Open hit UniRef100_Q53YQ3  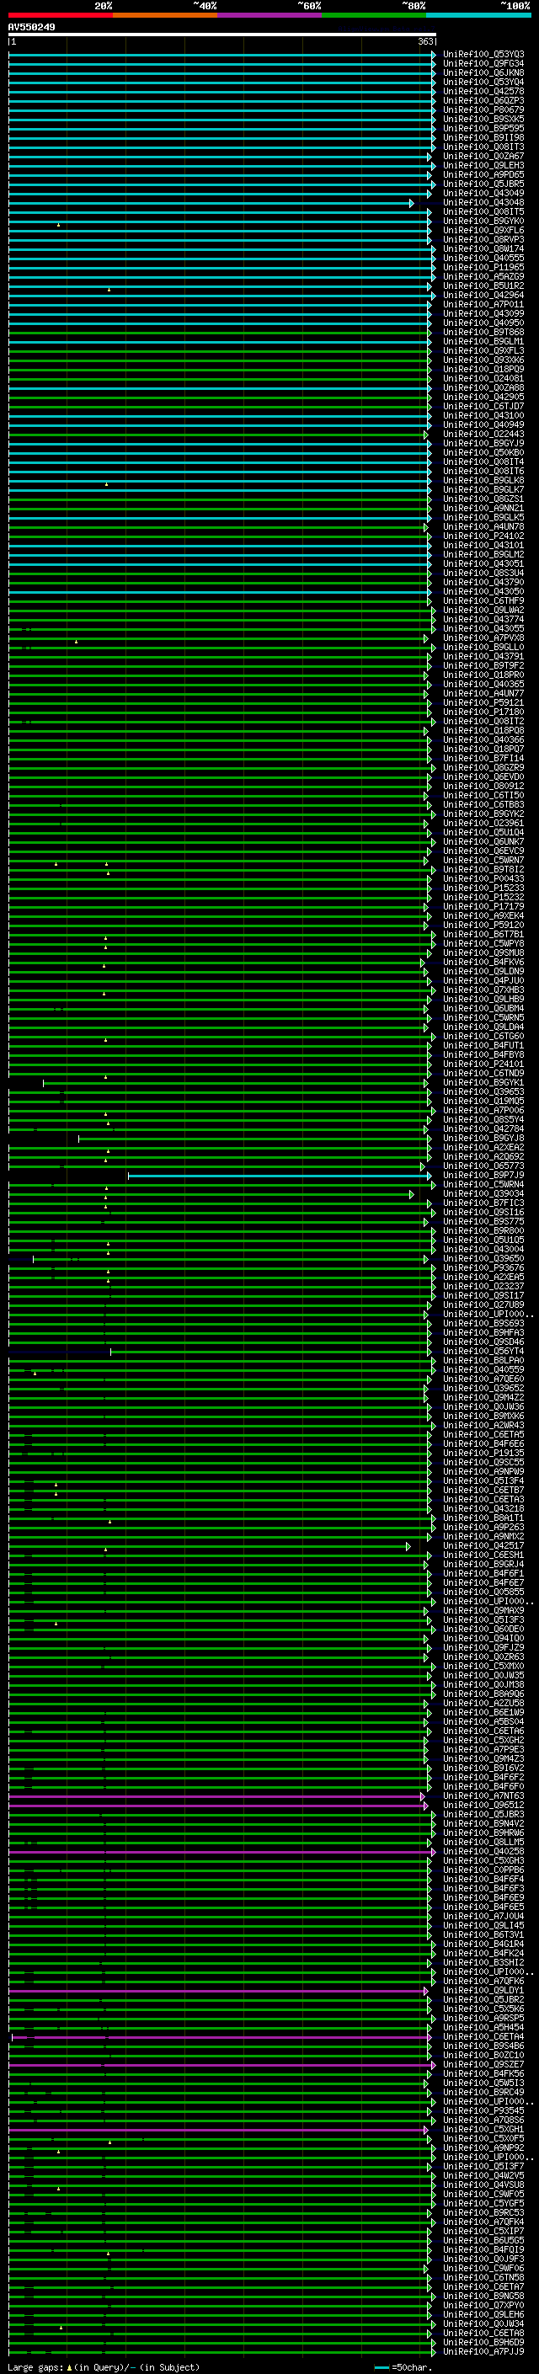tap(483, 55)
